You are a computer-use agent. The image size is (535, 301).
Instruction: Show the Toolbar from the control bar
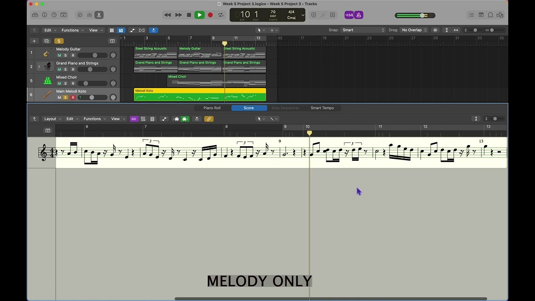pyautogui.click(x=64, y=15)
